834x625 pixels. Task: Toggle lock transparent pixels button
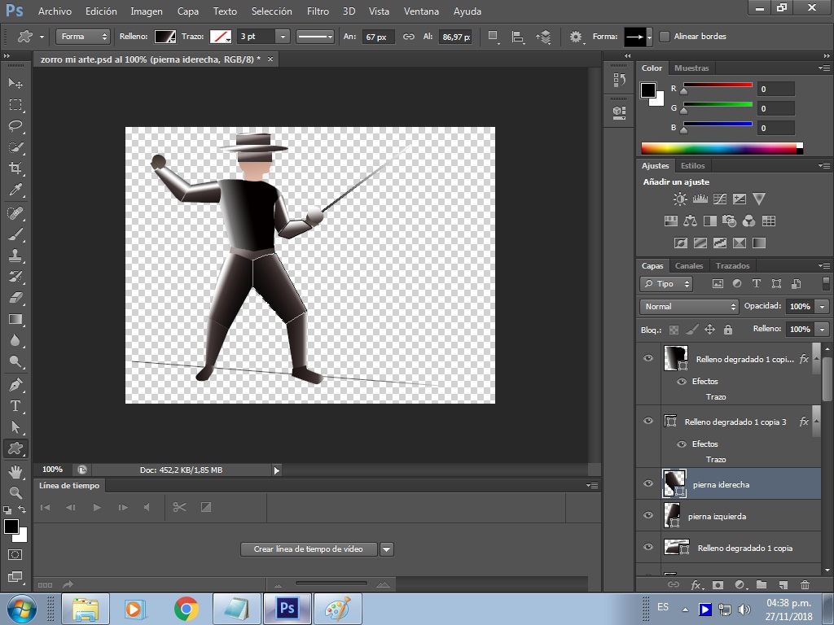[674, 330]
